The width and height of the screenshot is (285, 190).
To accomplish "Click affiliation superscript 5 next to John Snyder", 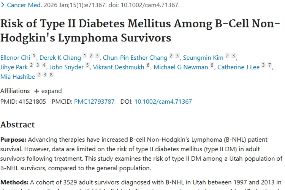I will (87, 66).
